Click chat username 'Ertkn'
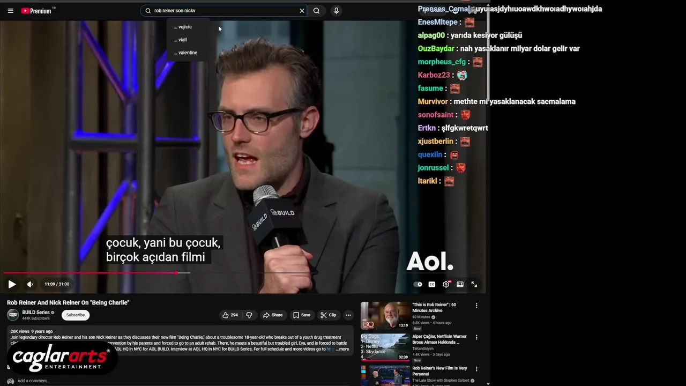686x386 pixels. tap(427, 128)
